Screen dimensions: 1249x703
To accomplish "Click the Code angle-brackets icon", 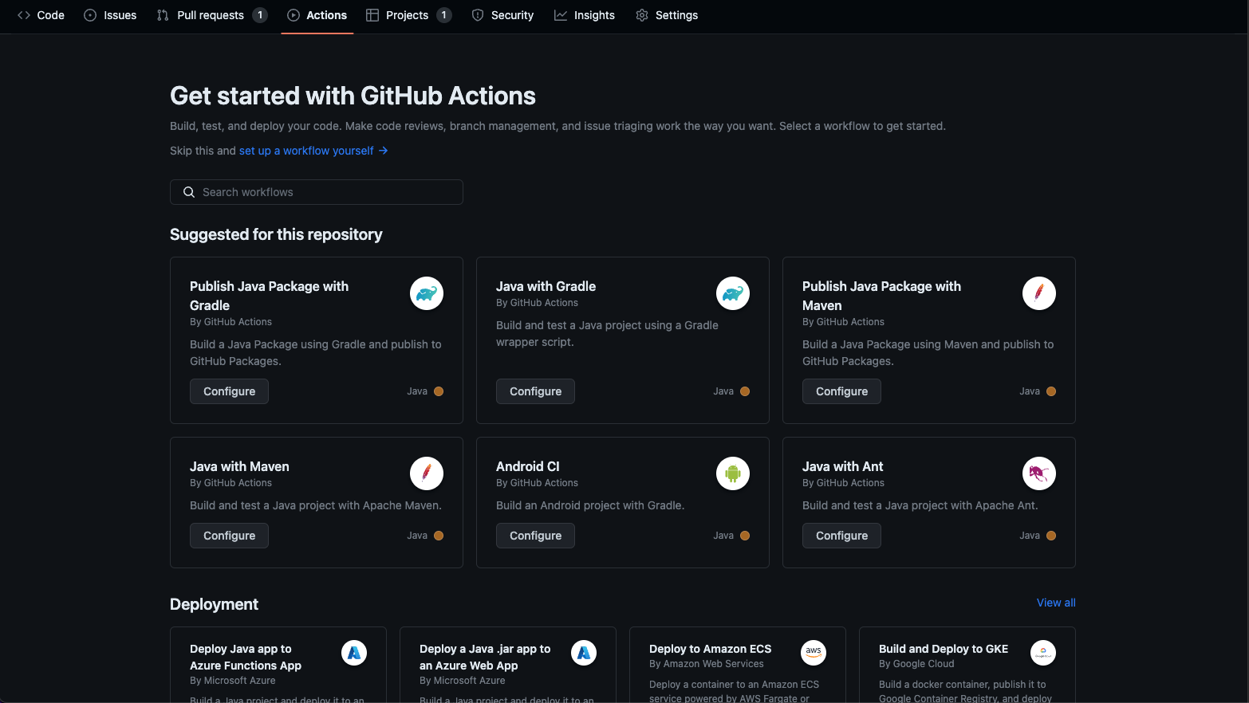I will click(x=24, y=15).
